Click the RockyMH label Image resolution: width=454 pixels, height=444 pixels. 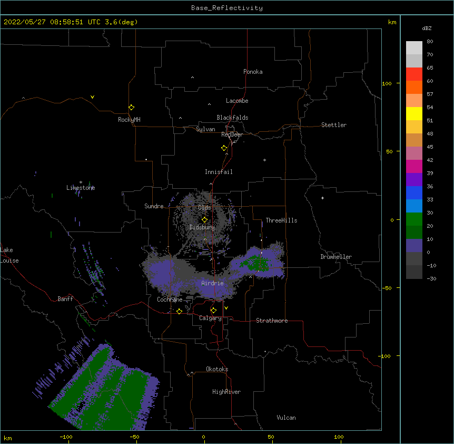pyautogui.click(x=129, y=120)
